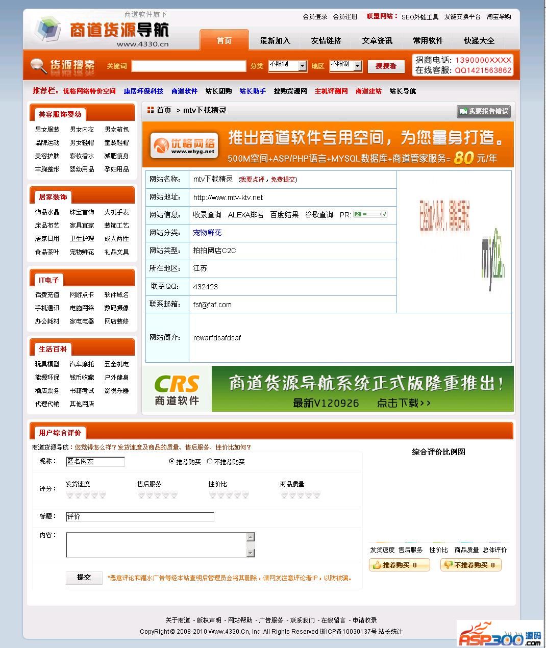Open the 地区 dropdown list

tap(345, 66)
